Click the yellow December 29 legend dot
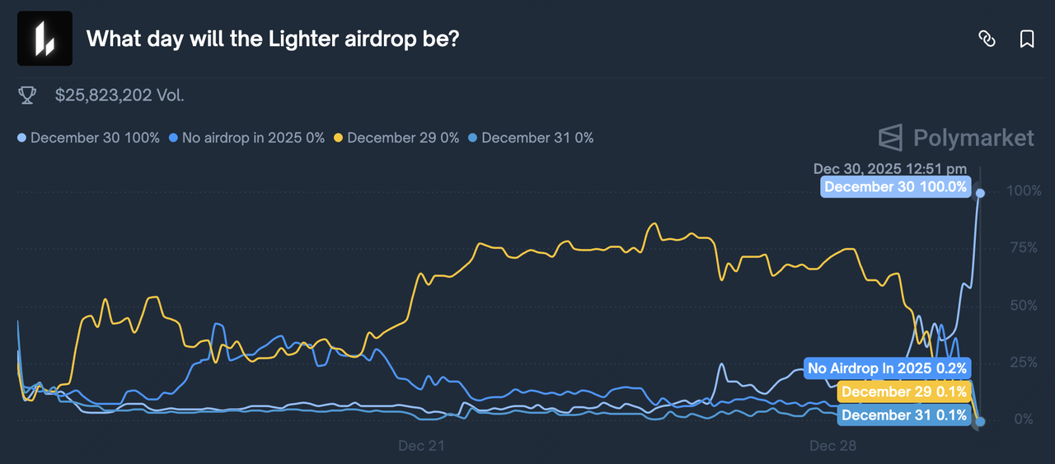 coord(339,138)
